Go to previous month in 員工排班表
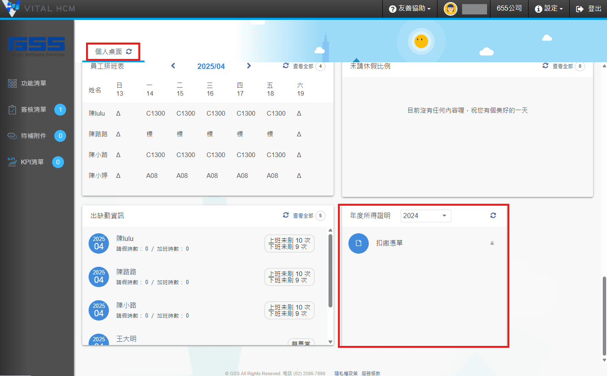607x376 pixels. 173,66
